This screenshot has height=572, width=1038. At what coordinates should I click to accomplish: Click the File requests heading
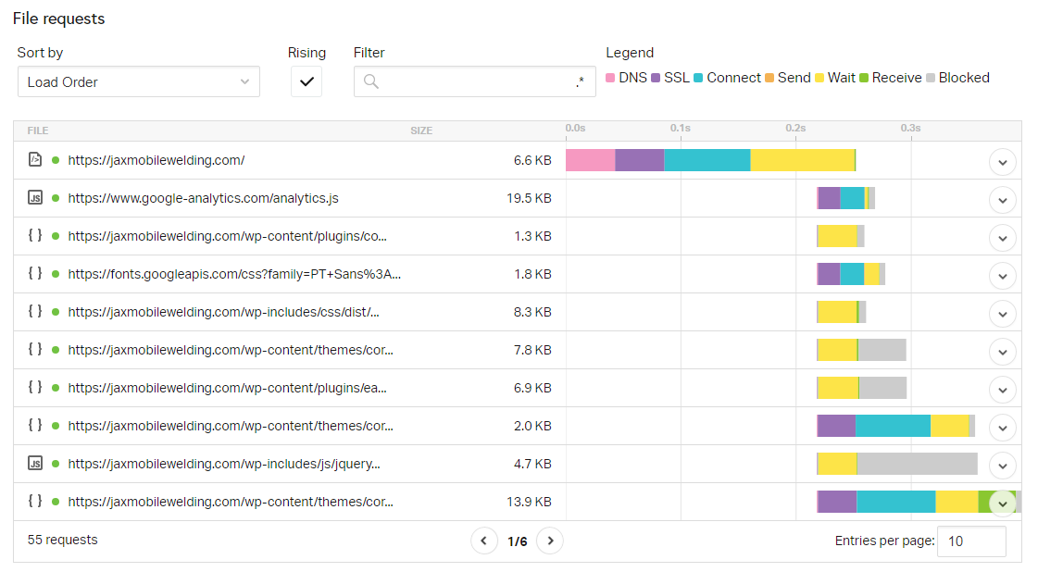point(59,19)
